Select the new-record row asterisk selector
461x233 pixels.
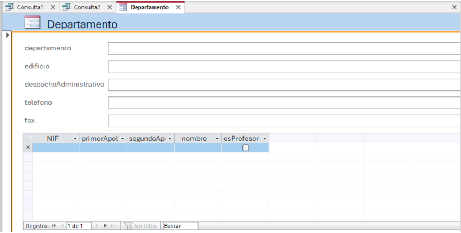(x=28, y=147)
